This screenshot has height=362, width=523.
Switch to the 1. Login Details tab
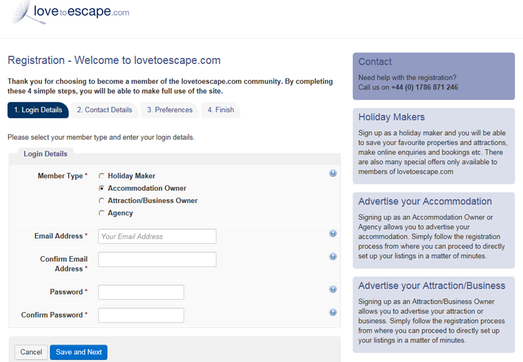coord(38,110)
